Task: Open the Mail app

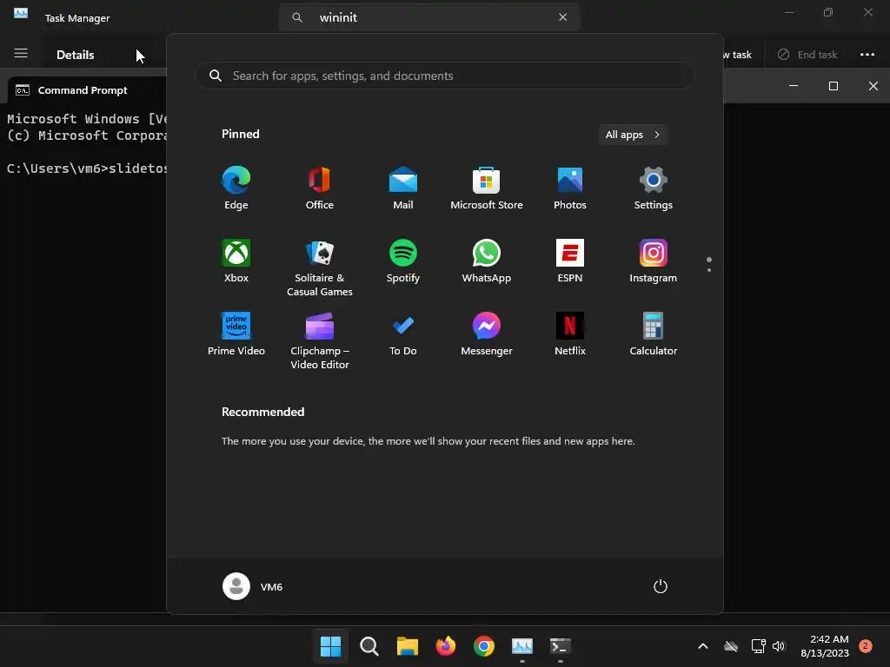Action: coord(403,188)
